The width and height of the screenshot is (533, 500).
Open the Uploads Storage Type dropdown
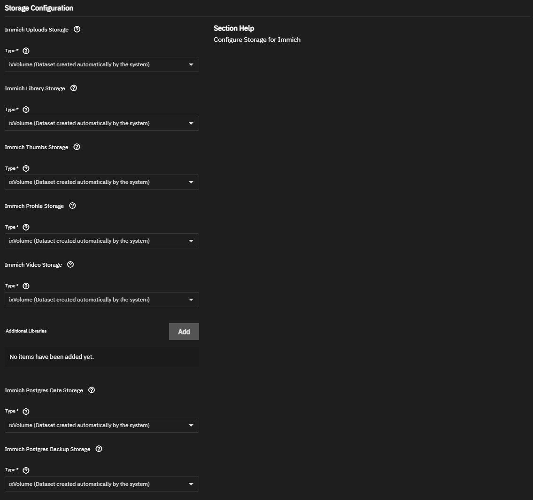(101, 64)
